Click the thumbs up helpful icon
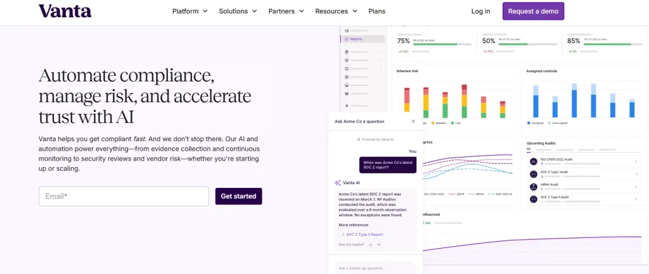Image resolution: width=649 pixels, height=274 pixels. tap(371, 244)
